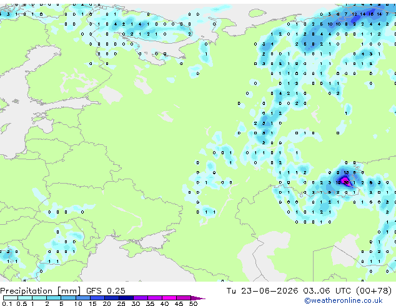Image resolution: width=396 pixels, height=306 pixels.
Task: Click the magenta precipitation maximum on map
Action: [x=345, y=182]
